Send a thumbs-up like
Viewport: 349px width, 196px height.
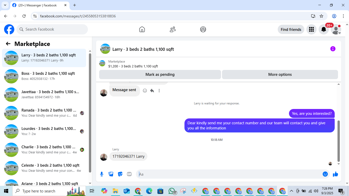click(x=335, y=174)
